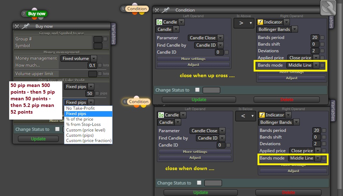
Task: Select the green Buy now node block
Action: point(37,14)
